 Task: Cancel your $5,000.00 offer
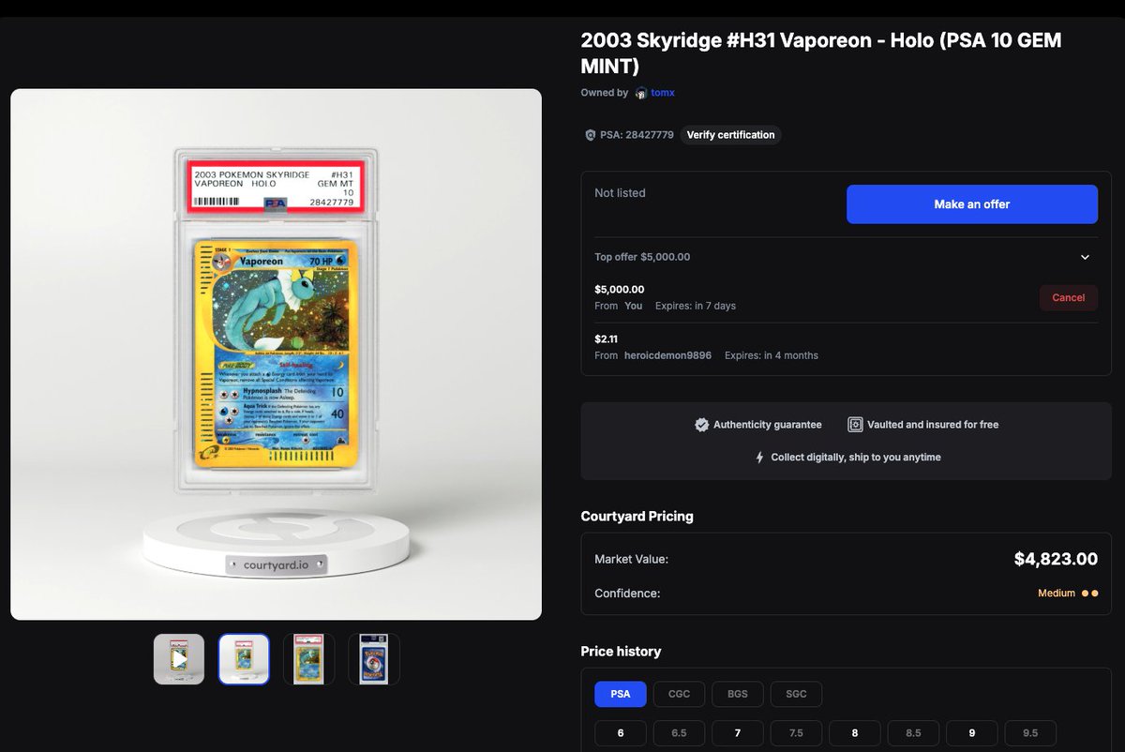(1068, 297)
